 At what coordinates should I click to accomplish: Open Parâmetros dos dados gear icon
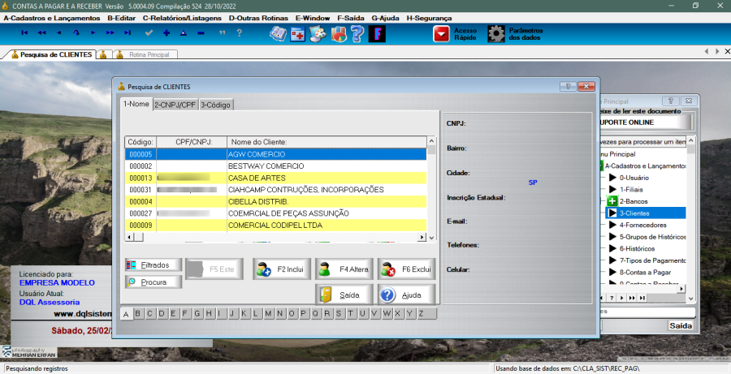(496, 34)
